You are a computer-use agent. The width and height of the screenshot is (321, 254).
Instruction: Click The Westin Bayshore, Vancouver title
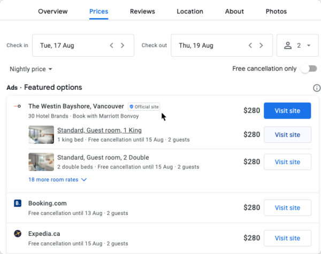pos(76,106)
